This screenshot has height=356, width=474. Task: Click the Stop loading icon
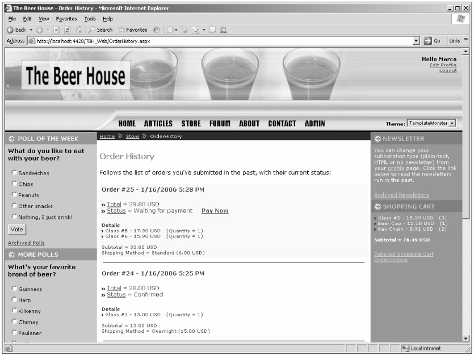(57, 29)
